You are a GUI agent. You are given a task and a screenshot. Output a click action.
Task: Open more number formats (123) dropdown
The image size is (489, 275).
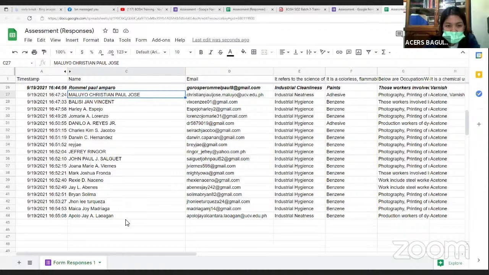click(122, 52)
